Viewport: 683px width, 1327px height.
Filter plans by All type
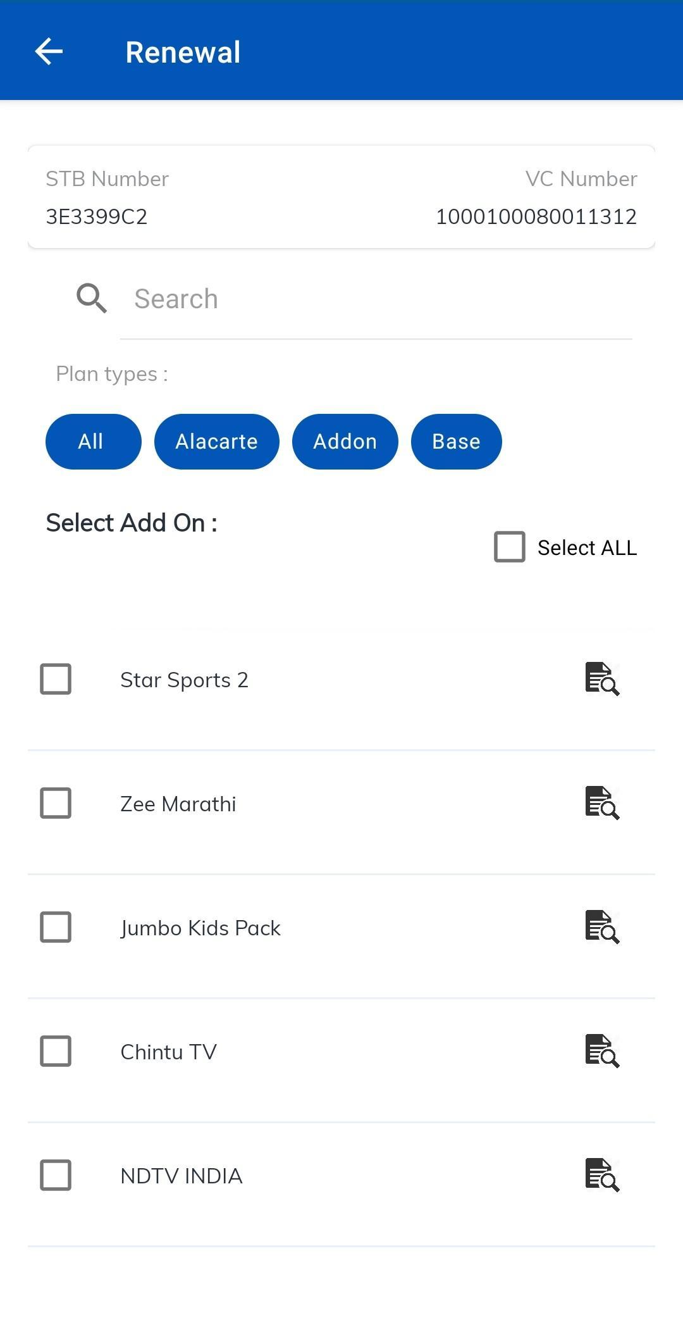tap(94, 442)
